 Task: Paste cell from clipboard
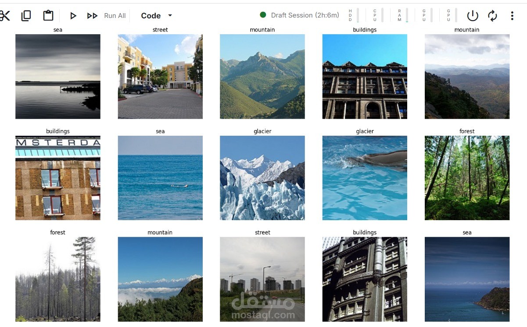tap(48, 15)
